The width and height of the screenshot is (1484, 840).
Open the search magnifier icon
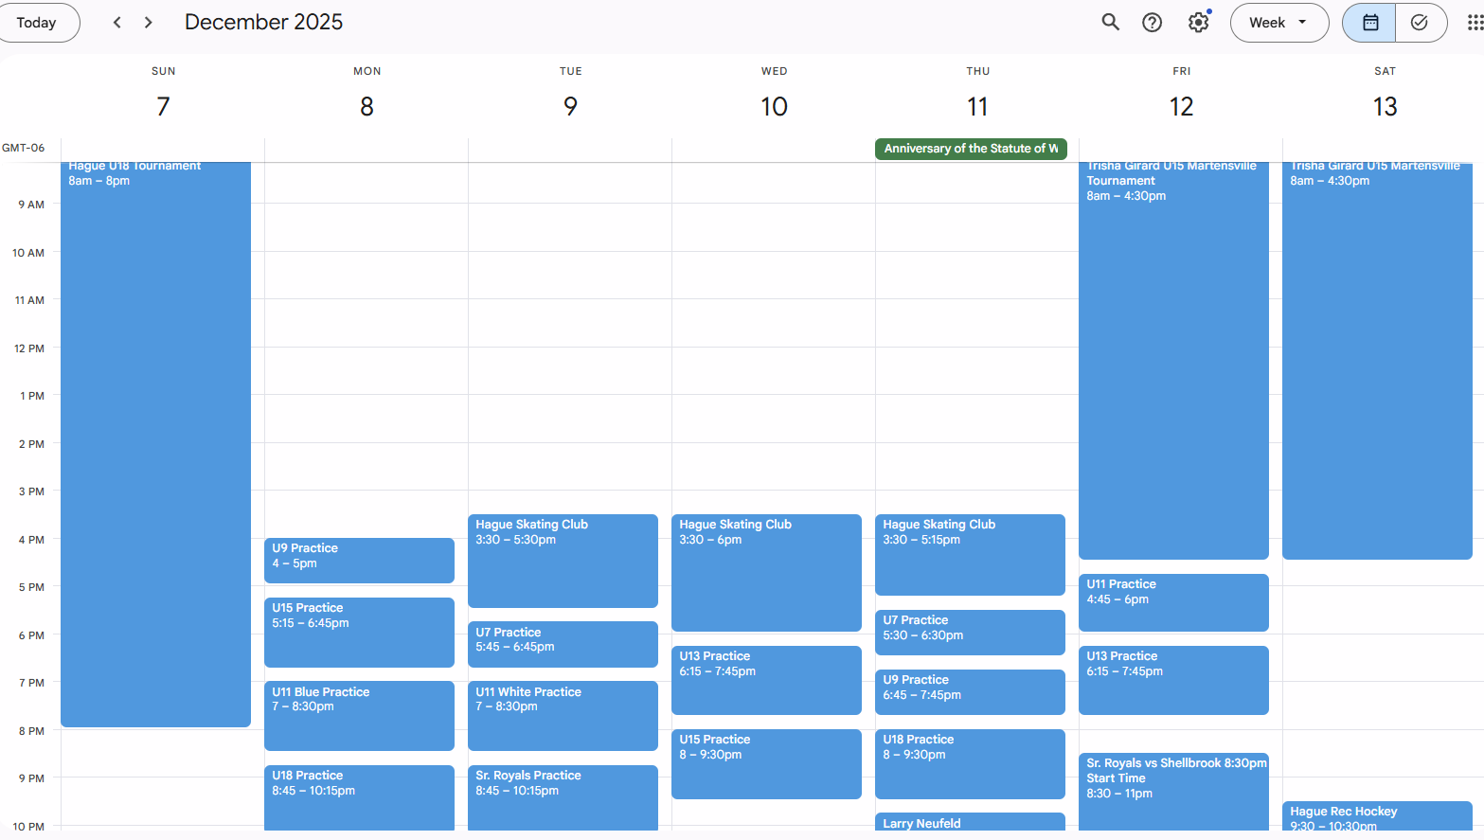click(1110, 23)
